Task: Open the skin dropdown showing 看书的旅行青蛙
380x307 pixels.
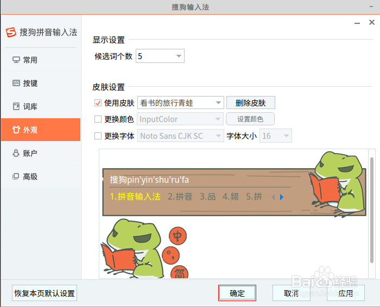Action: [181, 103]
